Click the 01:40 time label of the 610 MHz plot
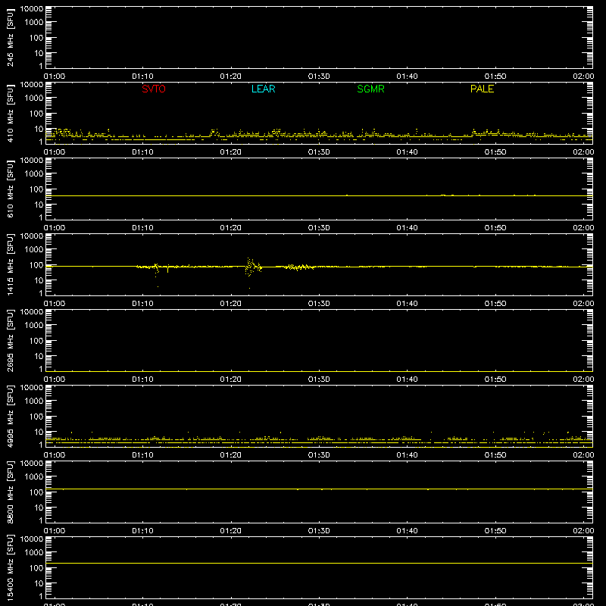Image resolution: width=606 pixels, height=606 pixels. tap(407, 228)
